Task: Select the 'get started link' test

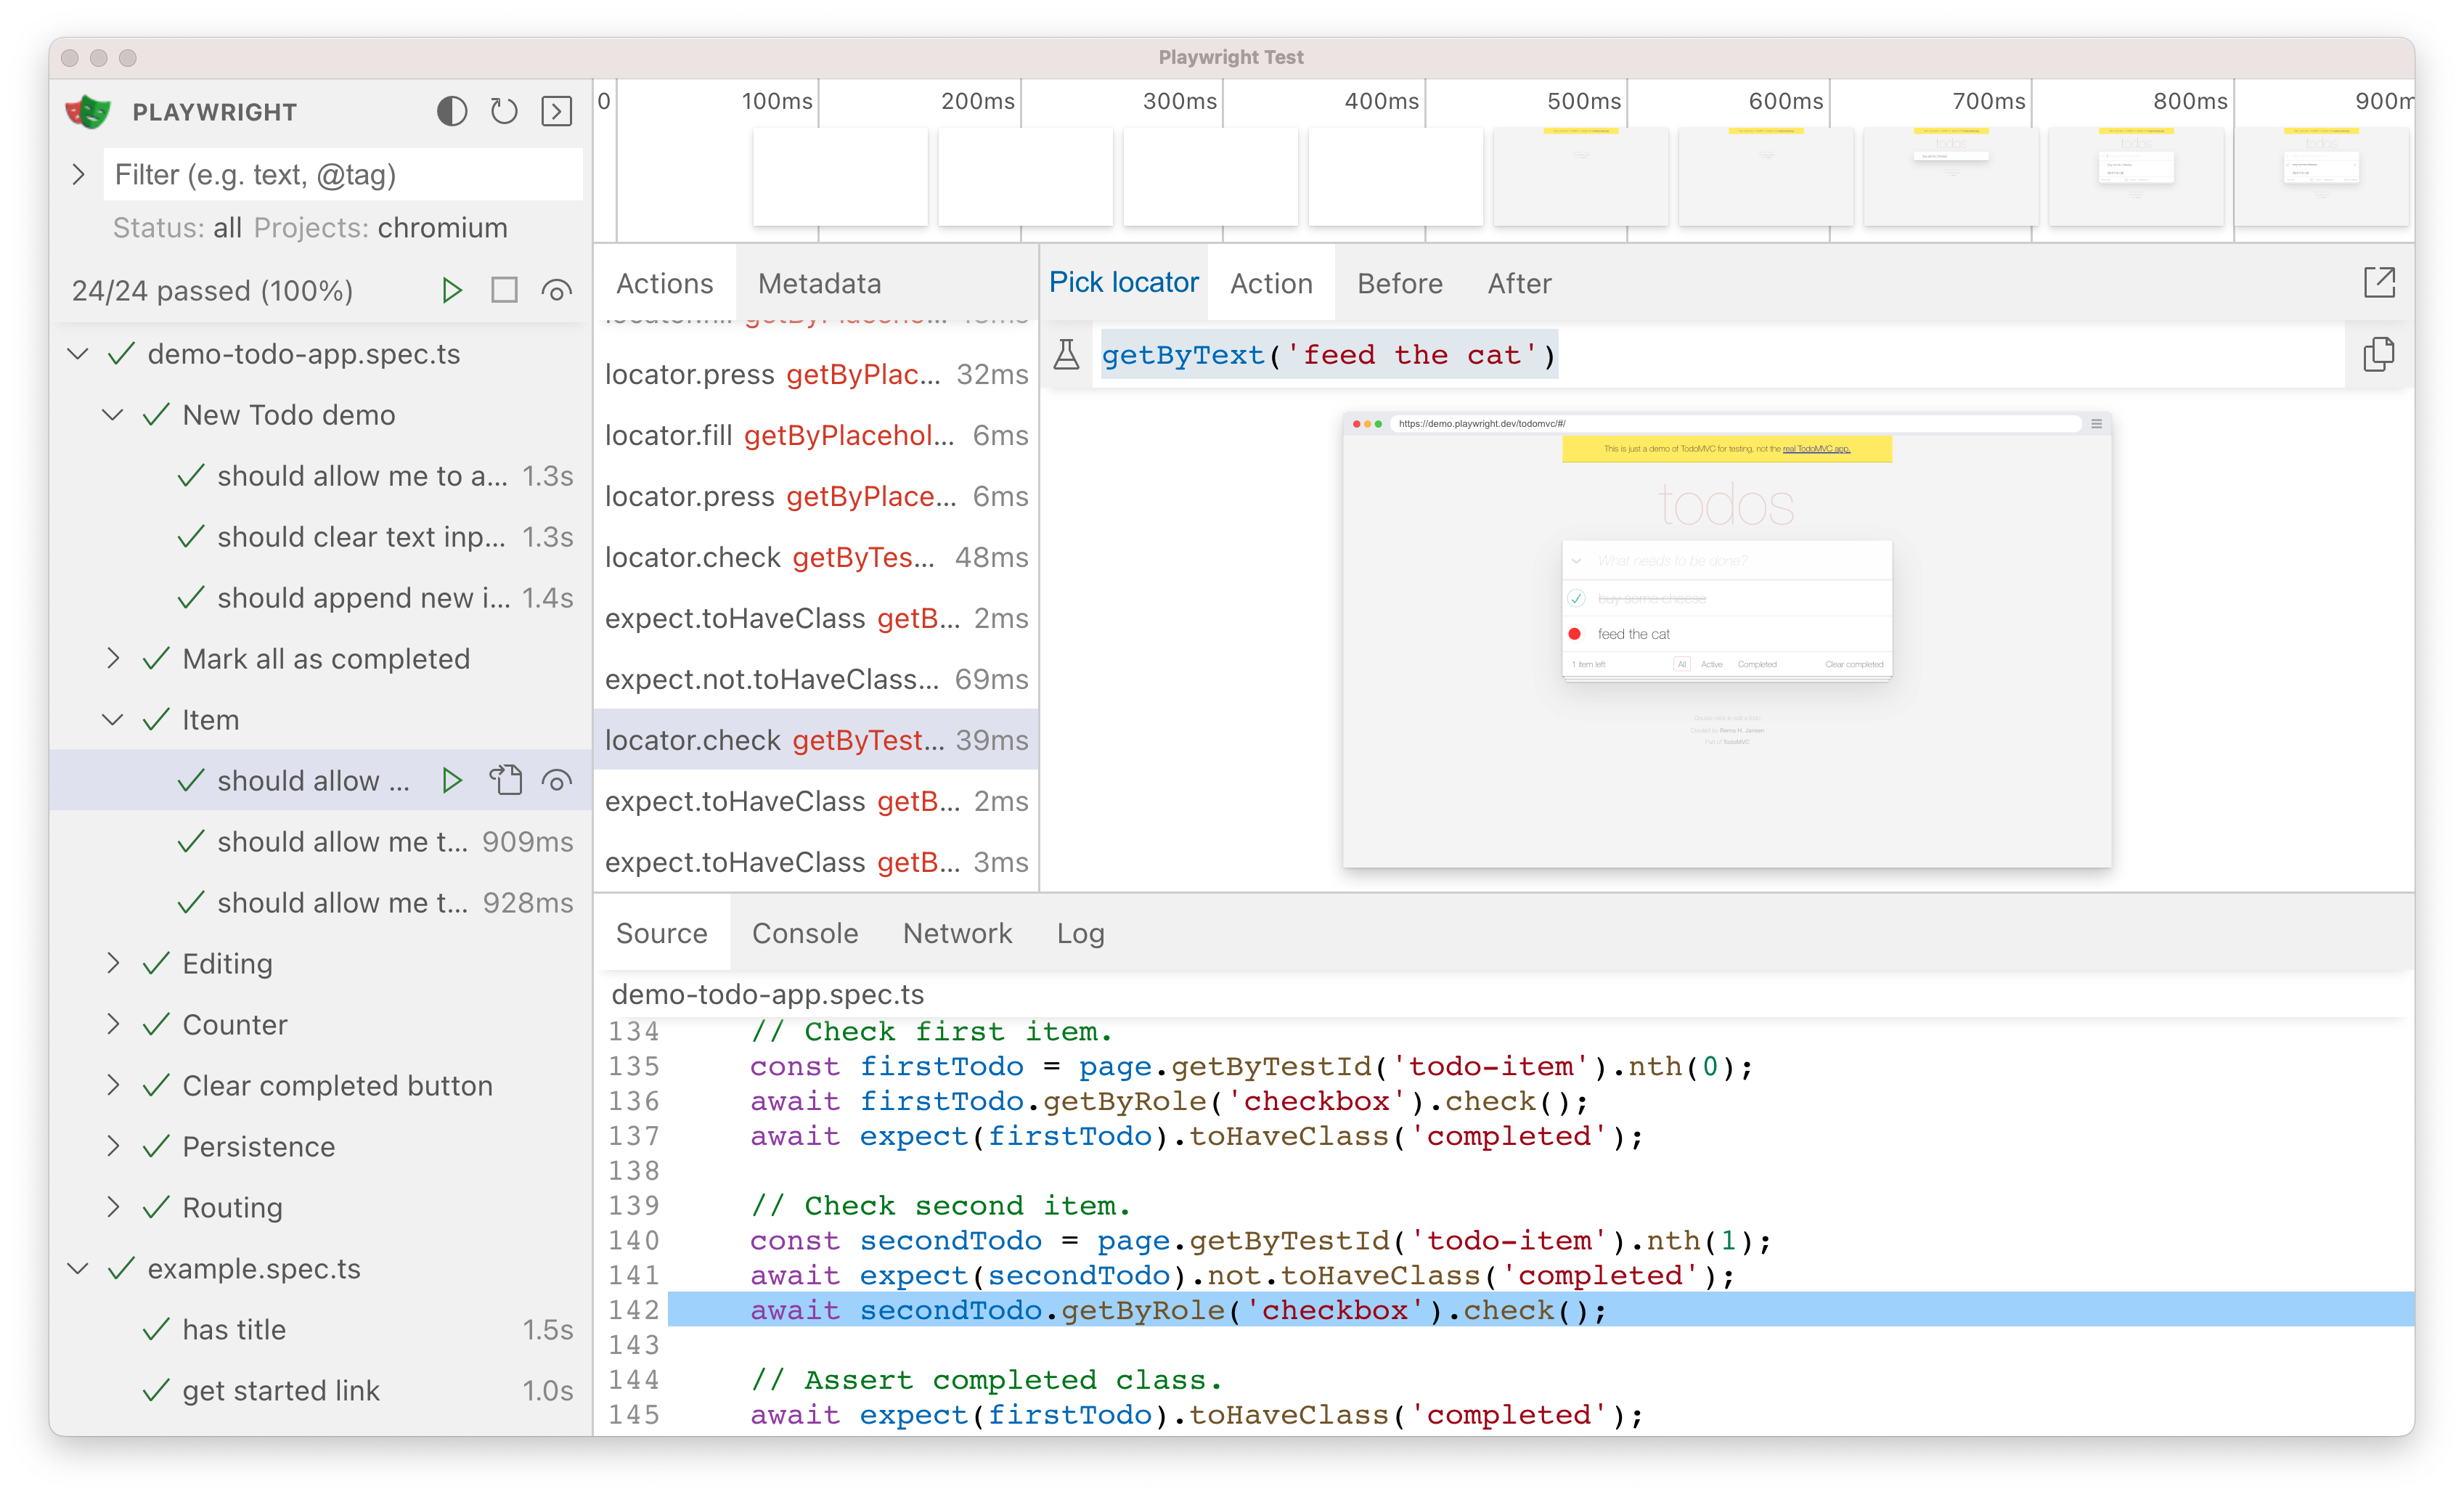Action: tap(320, 1390)
